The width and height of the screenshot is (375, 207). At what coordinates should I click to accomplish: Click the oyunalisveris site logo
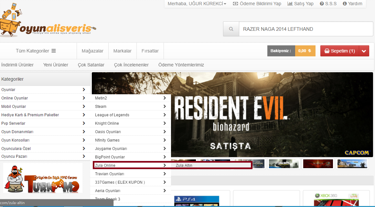click(x=48, y=23)
